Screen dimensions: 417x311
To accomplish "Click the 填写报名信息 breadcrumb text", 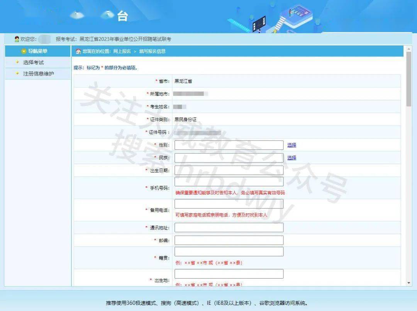I will (153, 51).
